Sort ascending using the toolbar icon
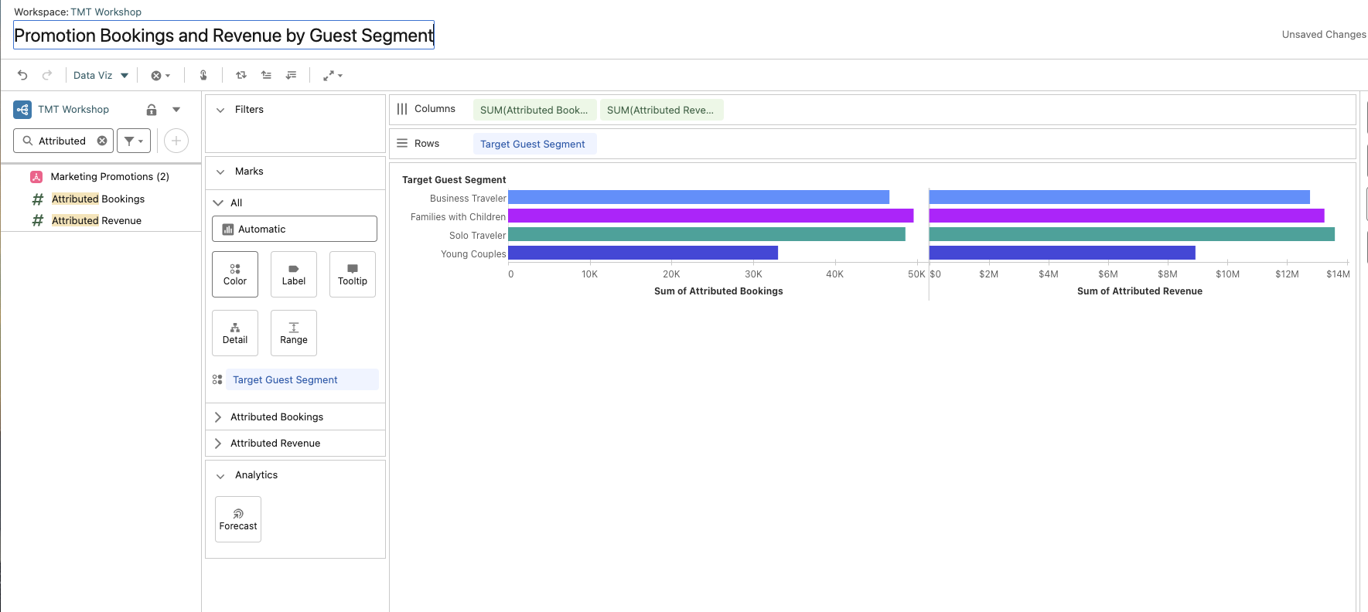This screenshot has width=1368, height=612. click(266, 75)
